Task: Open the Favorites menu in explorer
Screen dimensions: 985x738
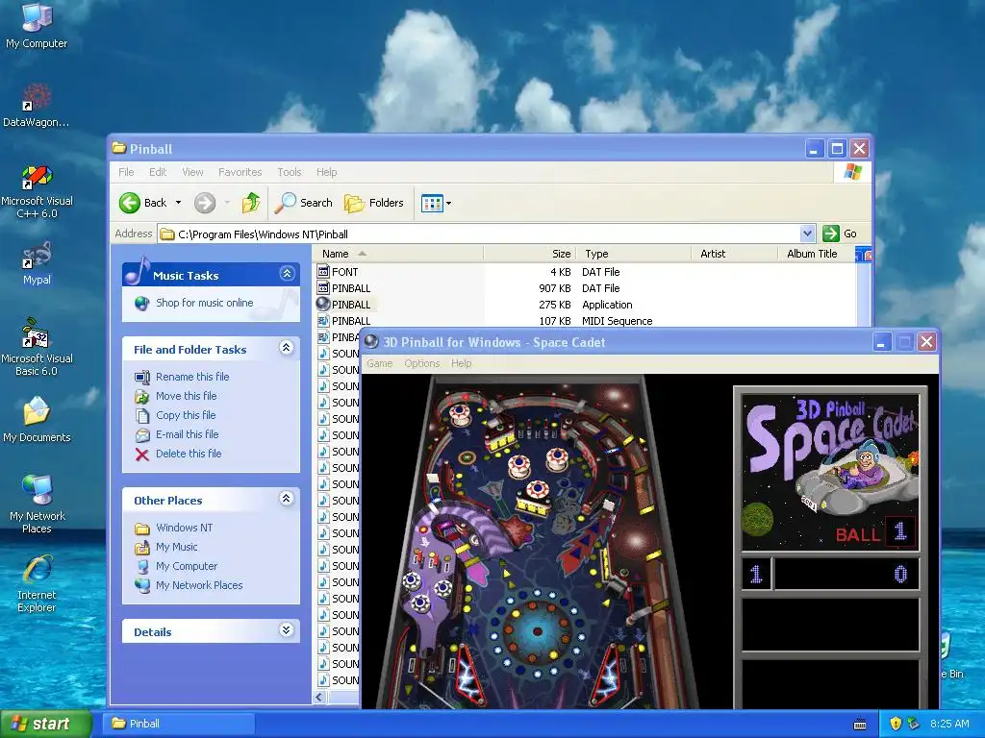Action: pos(240,172)
